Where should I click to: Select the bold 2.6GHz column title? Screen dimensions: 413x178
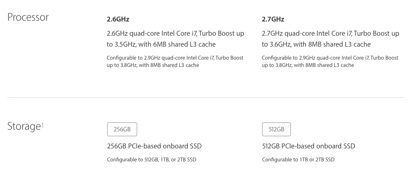[118, 19]
